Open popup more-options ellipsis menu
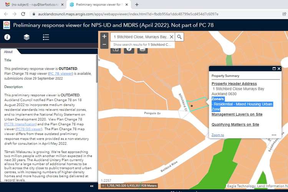Image resolution: width=288 pixels, height=192 pixels. click(274, 135)
